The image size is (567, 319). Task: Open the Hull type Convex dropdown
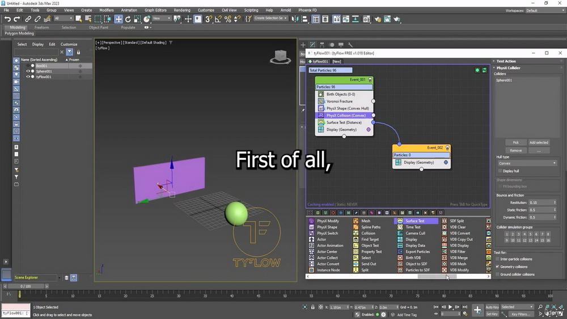click(527, 163)
